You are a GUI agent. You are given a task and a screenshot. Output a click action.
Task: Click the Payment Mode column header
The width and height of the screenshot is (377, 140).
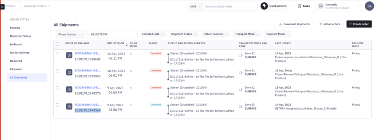pos(357,45)
